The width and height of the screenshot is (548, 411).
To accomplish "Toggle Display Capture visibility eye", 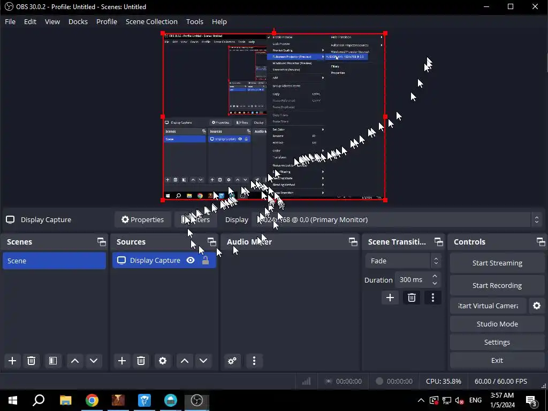I will 191,261.
